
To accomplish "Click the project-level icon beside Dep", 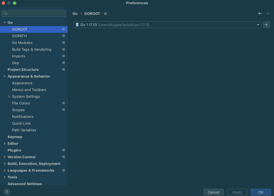I will (x=64, y=63).
